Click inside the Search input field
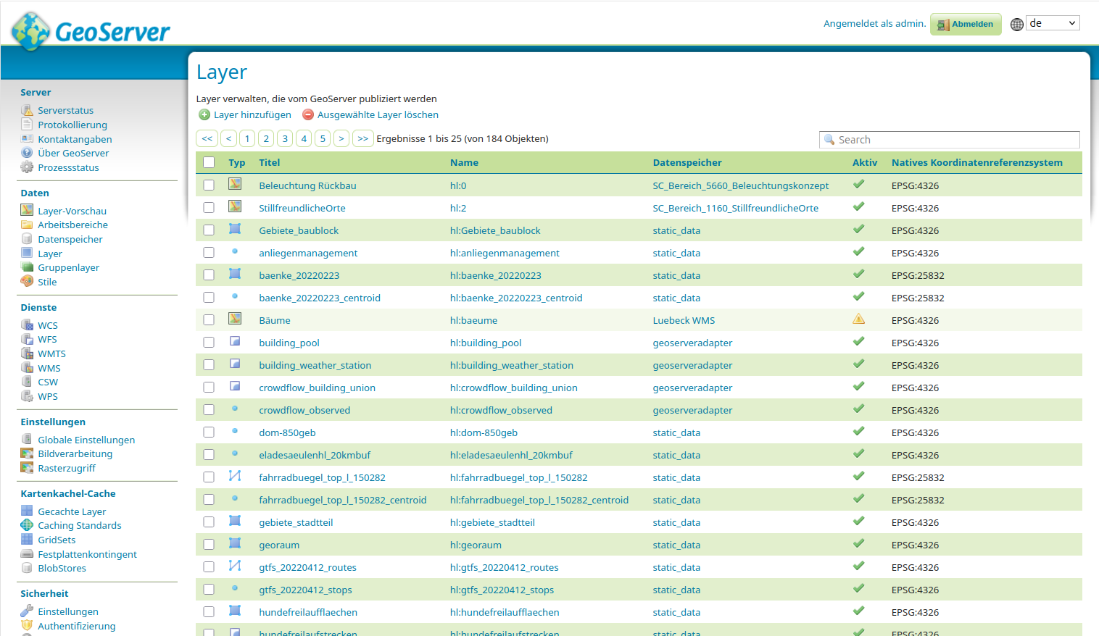 (x=950, y=139)
